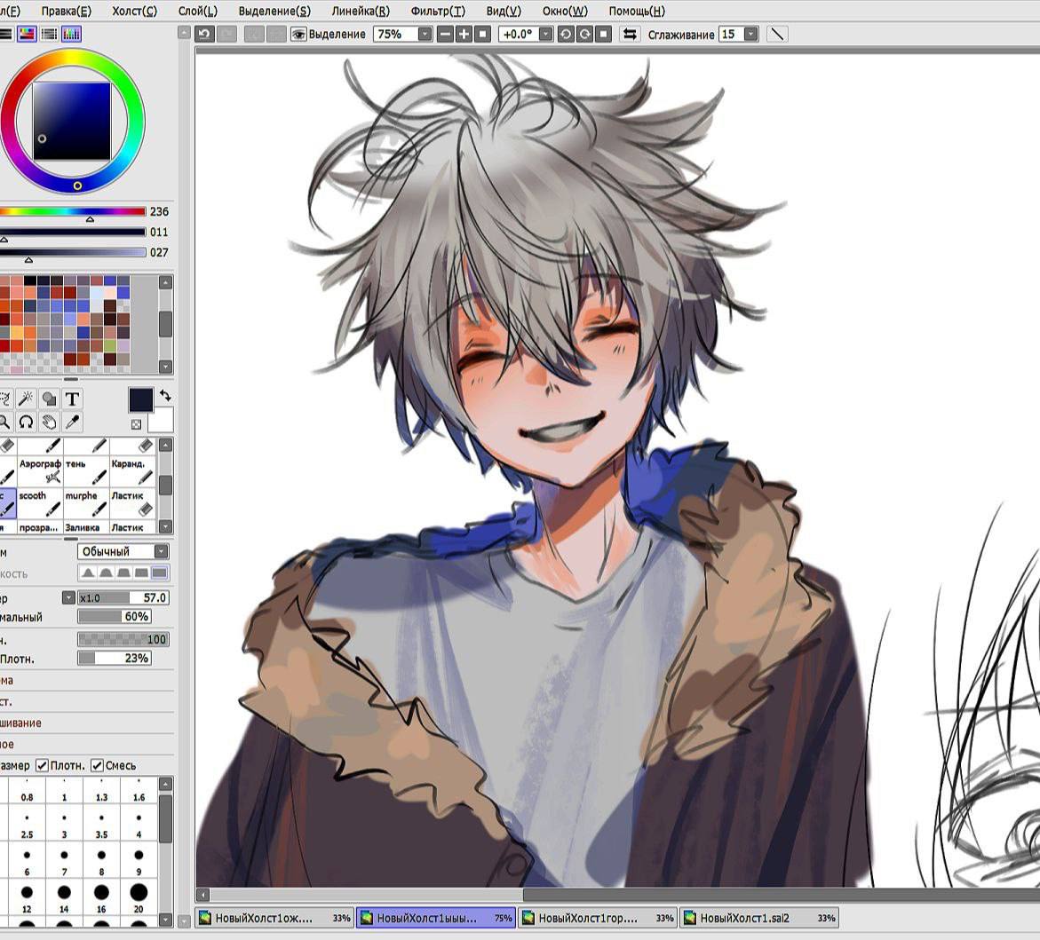Select the Hand pan tool
1040x940 pixels.
pos(50,422)
